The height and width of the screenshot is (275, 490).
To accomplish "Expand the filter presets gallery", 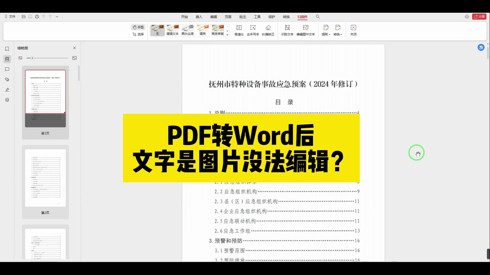I will pyautogui.click(x=227, y=35).
